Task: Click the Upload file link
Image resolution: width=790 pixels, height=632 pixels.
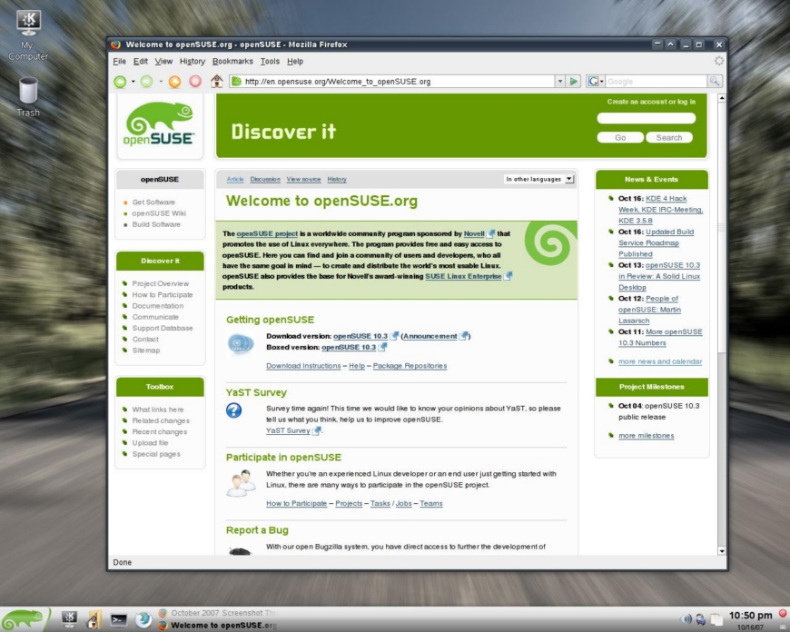Action: 150,443
